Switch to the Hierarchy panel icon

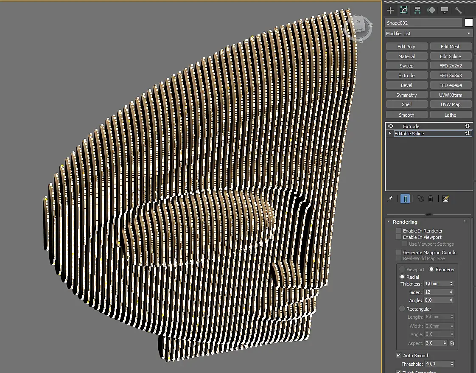click(x=417, y=10)
